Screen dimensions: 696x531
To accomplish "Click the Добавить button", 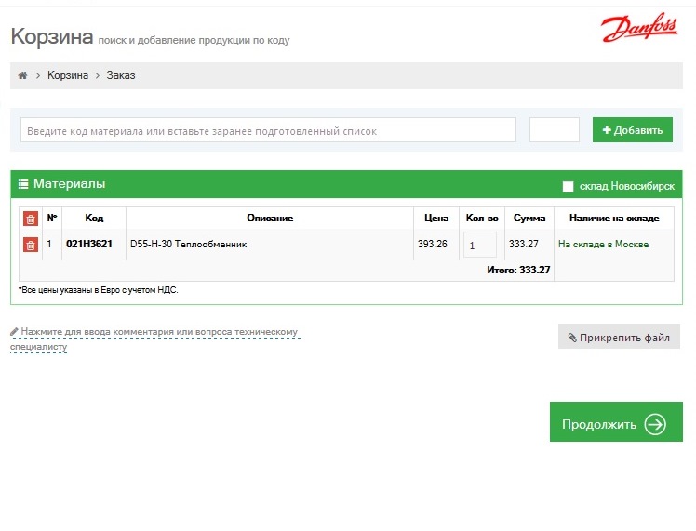I will [633, 130].
